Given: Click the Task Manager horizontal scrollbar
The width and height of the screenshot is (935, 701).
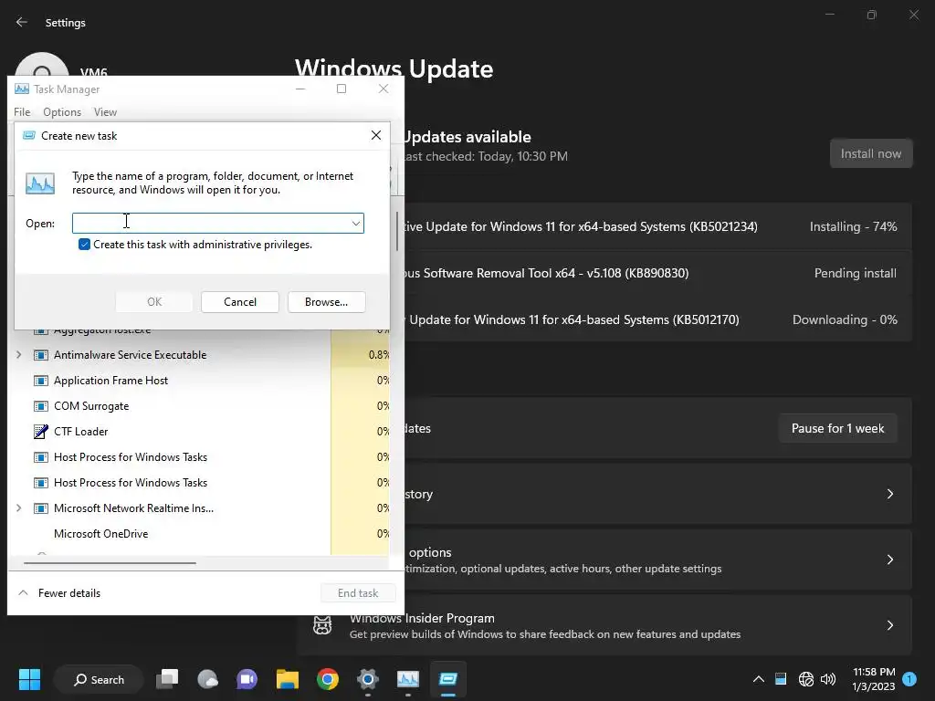Looking at the screenshot, I should pyautogui.click(x=110, y=562).
